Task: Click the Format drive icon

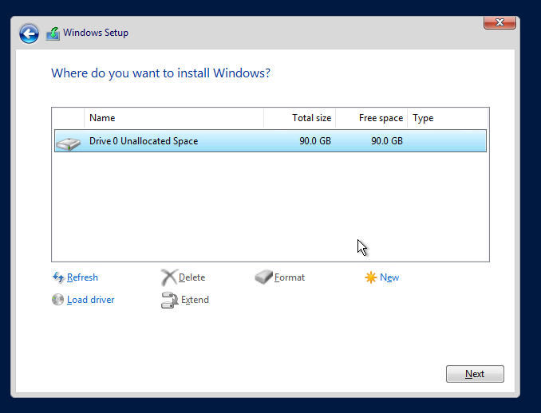Action: point(263,277)
